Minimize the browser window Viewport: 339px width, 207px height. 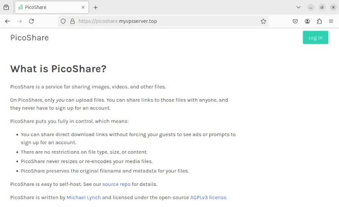pos(311,7)
